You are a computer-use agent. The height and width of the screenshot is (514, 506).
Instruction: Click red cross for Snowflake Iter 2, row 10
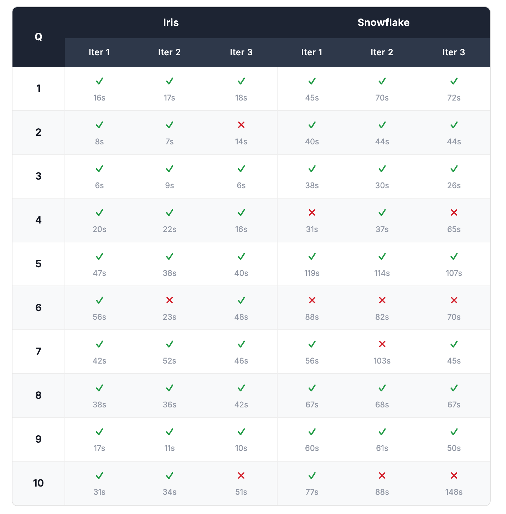pos(382,476)
